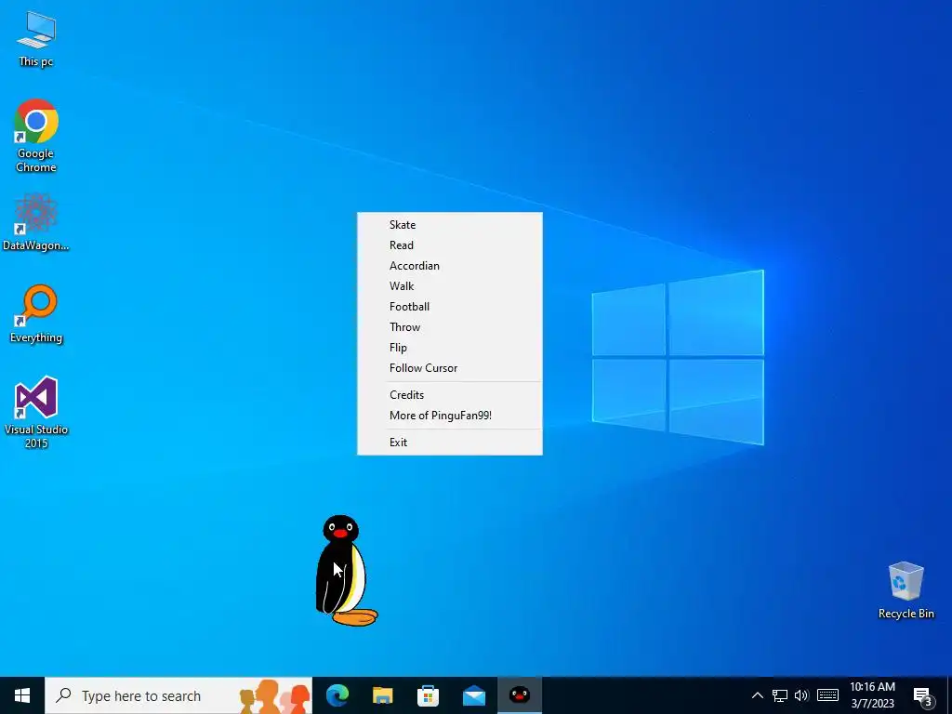Screen dimensions: 952x714
Task: Select the Recycle Bin icon
Action: (x=906, y=590)
